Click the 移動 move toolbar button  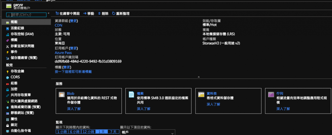pos(89,14)
